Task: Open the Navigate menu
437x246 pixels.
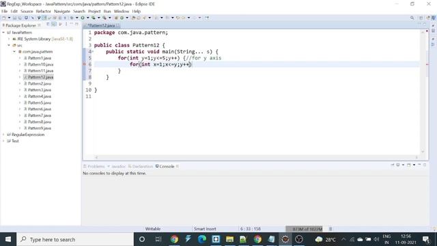Action: [62, 12]
